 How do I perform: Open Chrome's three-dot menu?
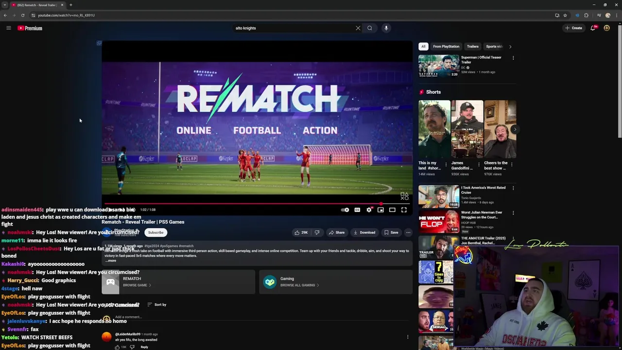coord(616,15)
